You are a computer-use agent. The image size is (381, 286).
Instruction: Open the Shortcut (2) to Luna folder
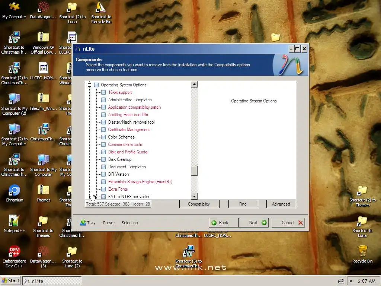click(72, 13)
